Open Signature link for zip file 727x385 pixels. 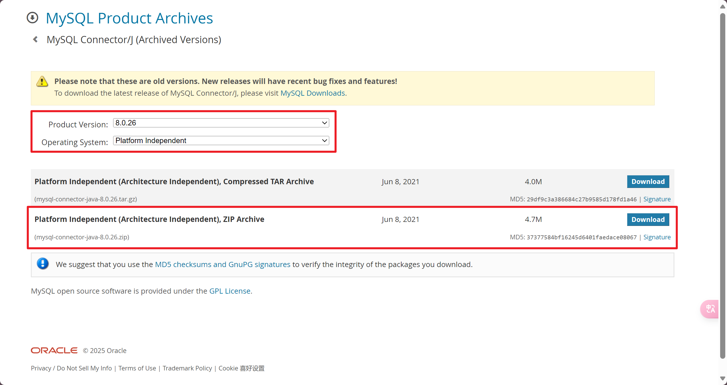pyautogui.click(x=657, y=237)
